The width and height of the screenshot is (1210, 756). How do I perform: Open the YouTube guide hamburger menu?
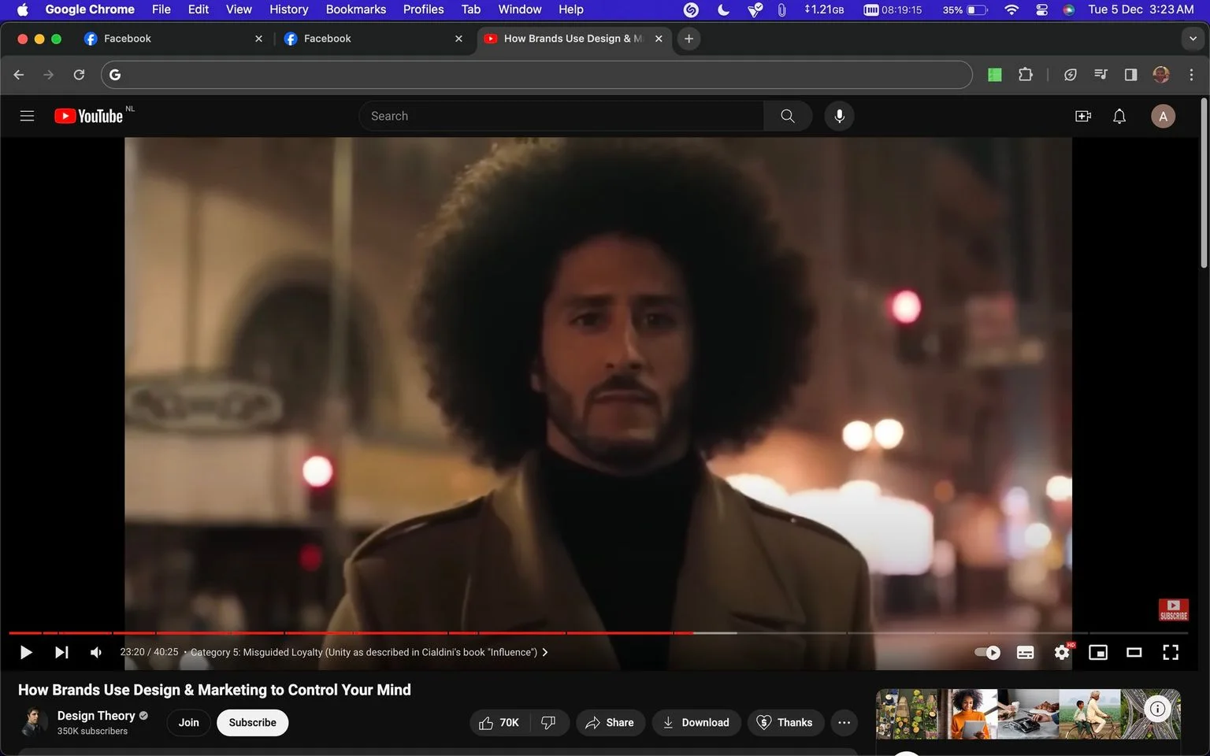[27, 116]
